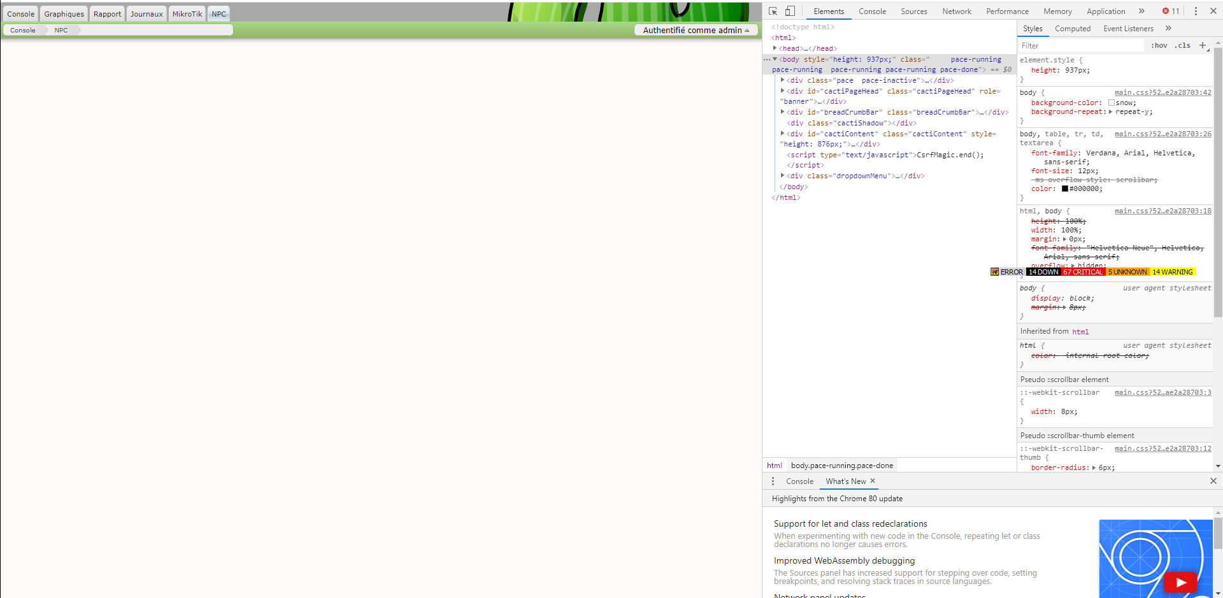The height and width of the screenshot is (598, 1223).
Task: Click the Styles filter input field
Action: [x=1080, y=46]
